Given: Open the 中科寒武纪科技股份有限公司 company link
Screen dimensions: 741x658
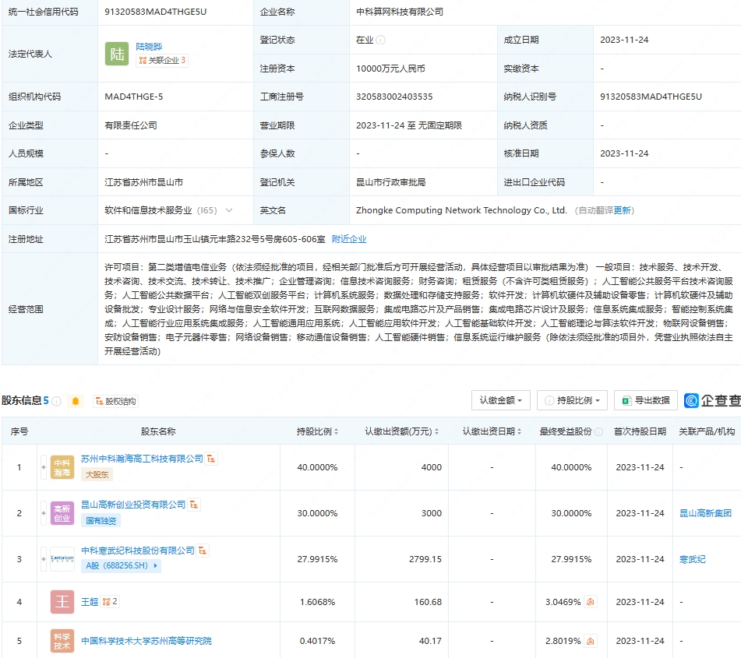Looking at the screenshot, I should pyautogui.click(x=137, y=551).
